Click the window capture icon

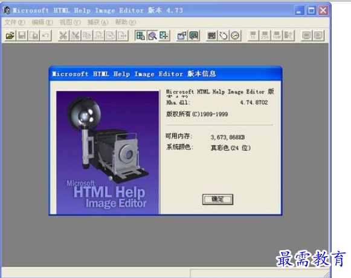click(182, 36)
